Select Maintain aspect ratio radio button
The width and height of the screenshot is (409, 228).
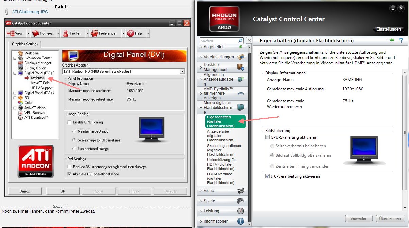pos(74,131)
